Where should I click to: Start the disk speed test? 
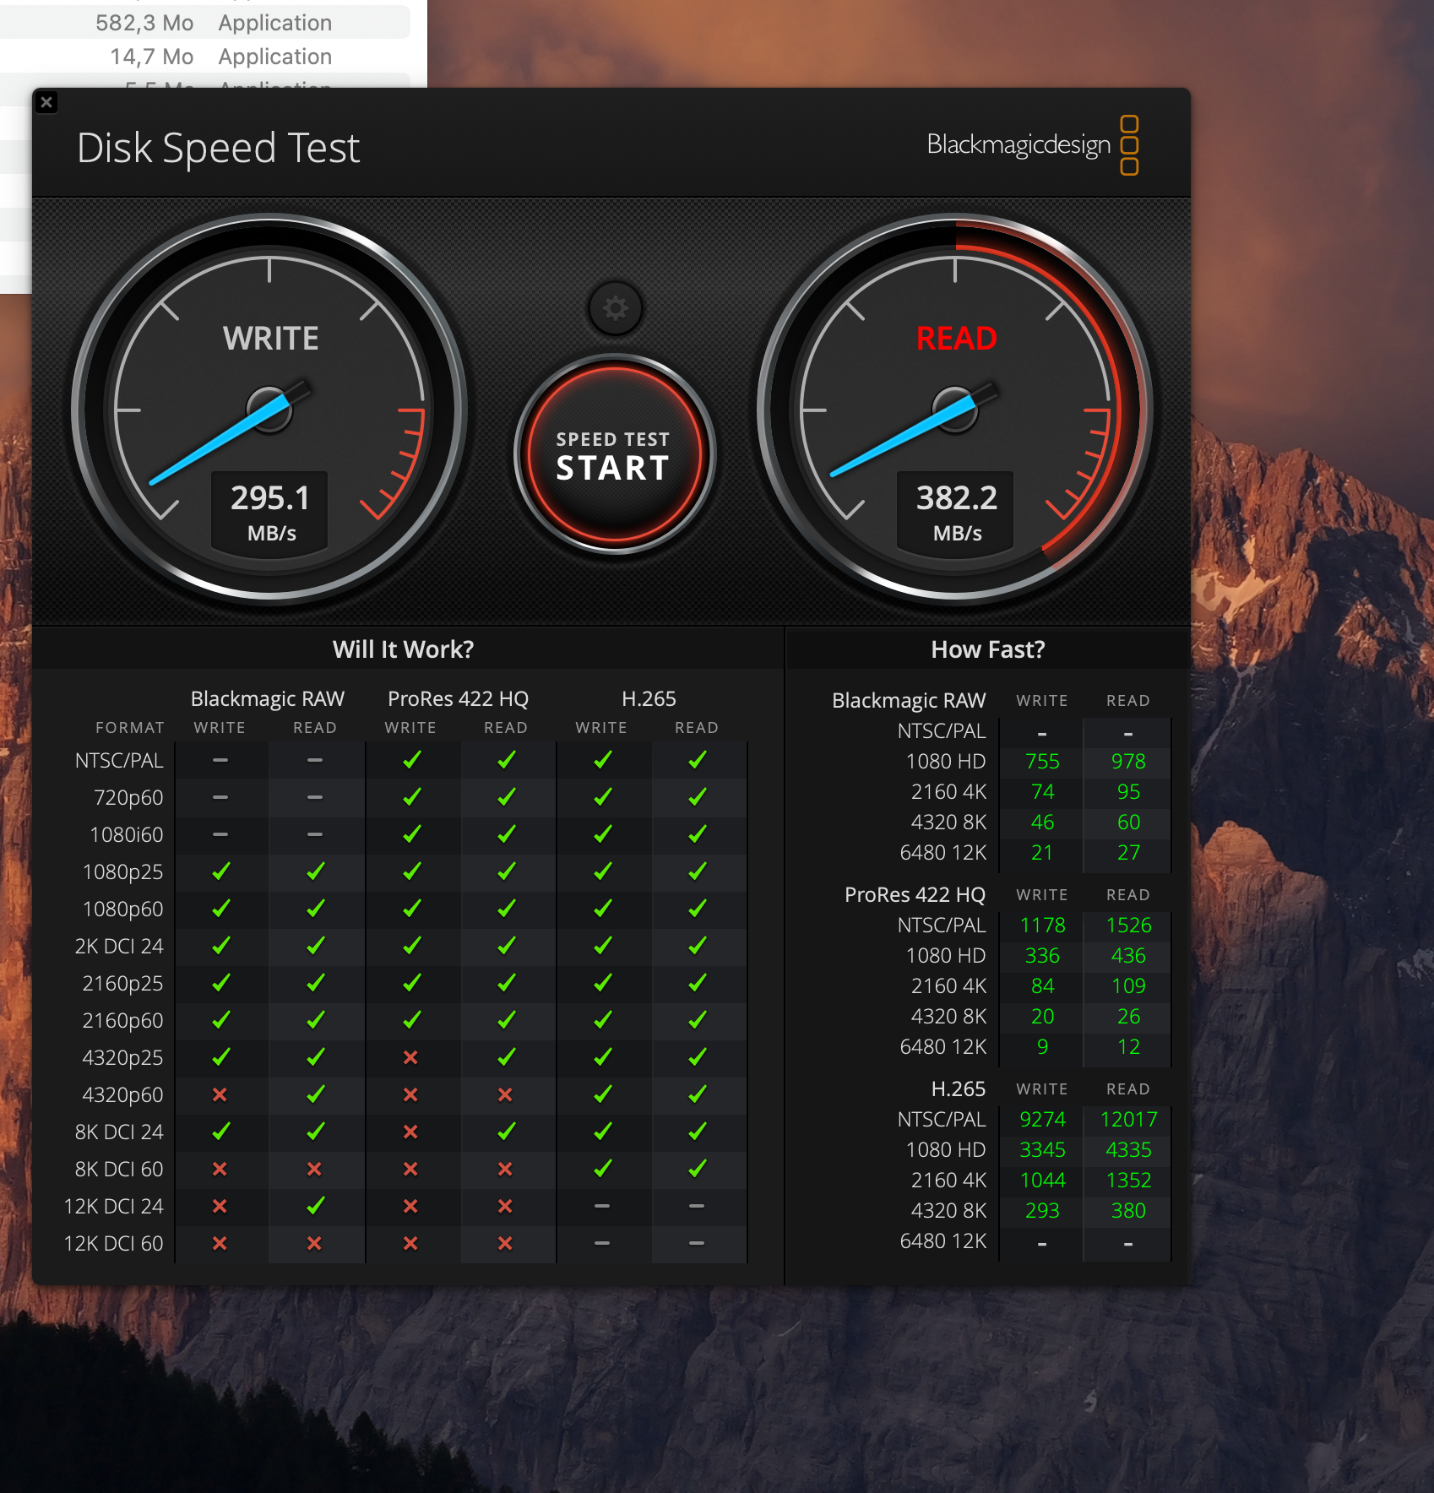coord(615,455)
